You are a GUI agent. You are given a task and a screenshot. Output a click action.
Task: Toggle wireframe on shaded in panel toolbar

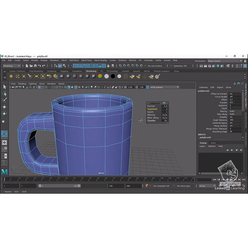[x=76, y=87]
